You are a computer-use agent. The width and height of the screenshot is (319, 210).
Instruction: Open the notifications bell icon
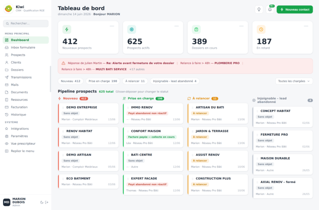pos(270,10)
